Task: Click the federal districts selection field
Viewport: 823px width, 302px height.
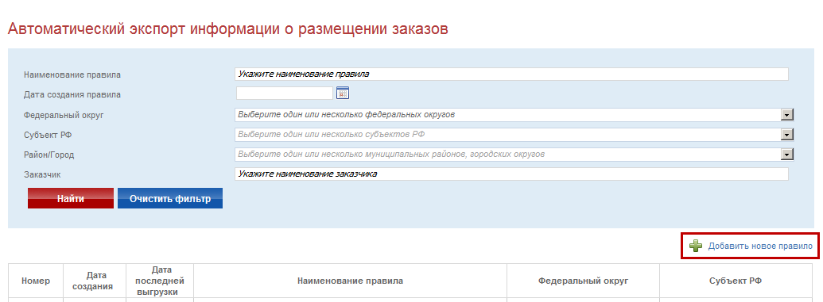Action: (x=507, y=115)
